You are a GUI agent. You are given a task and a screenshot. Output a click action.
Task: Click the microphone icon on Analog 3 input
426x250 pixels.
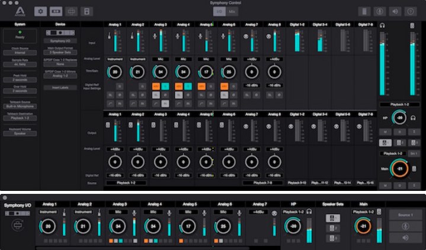click(155, 36)
